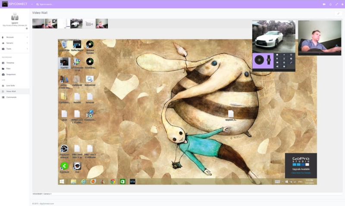Open Files in the sidebar
The width and height of the screenshot is (345, 206).
click(x=15, y=69)
